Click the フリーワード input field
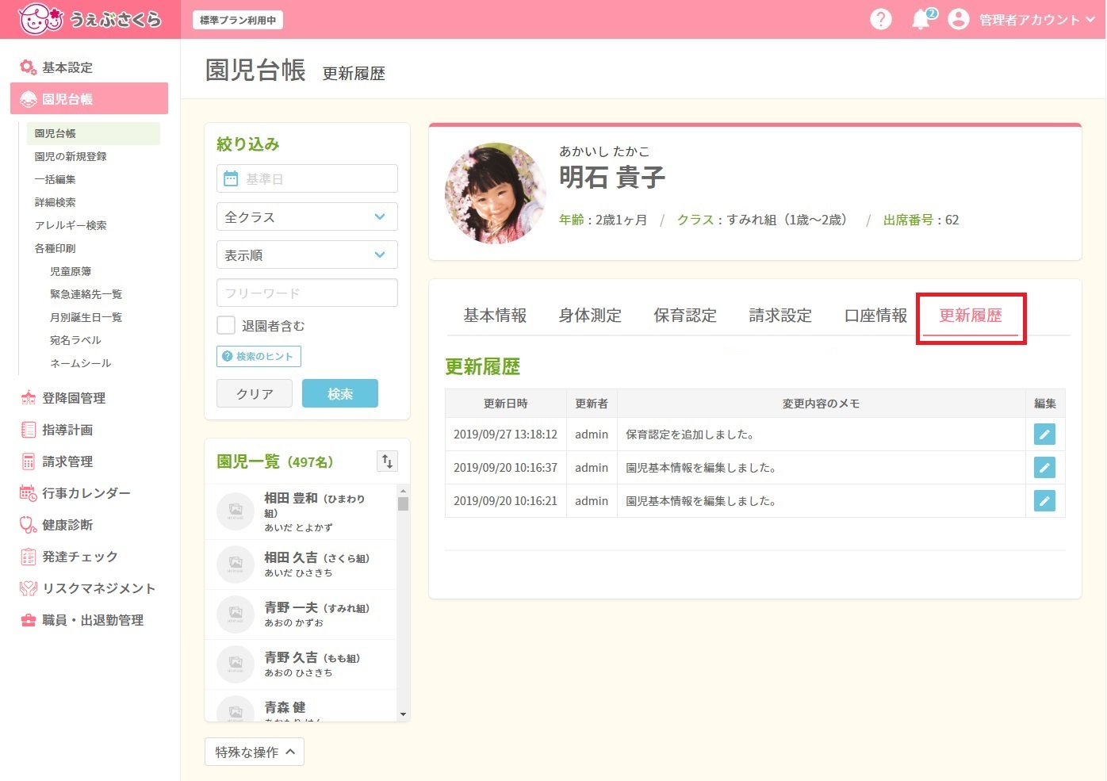 [307, 293]
